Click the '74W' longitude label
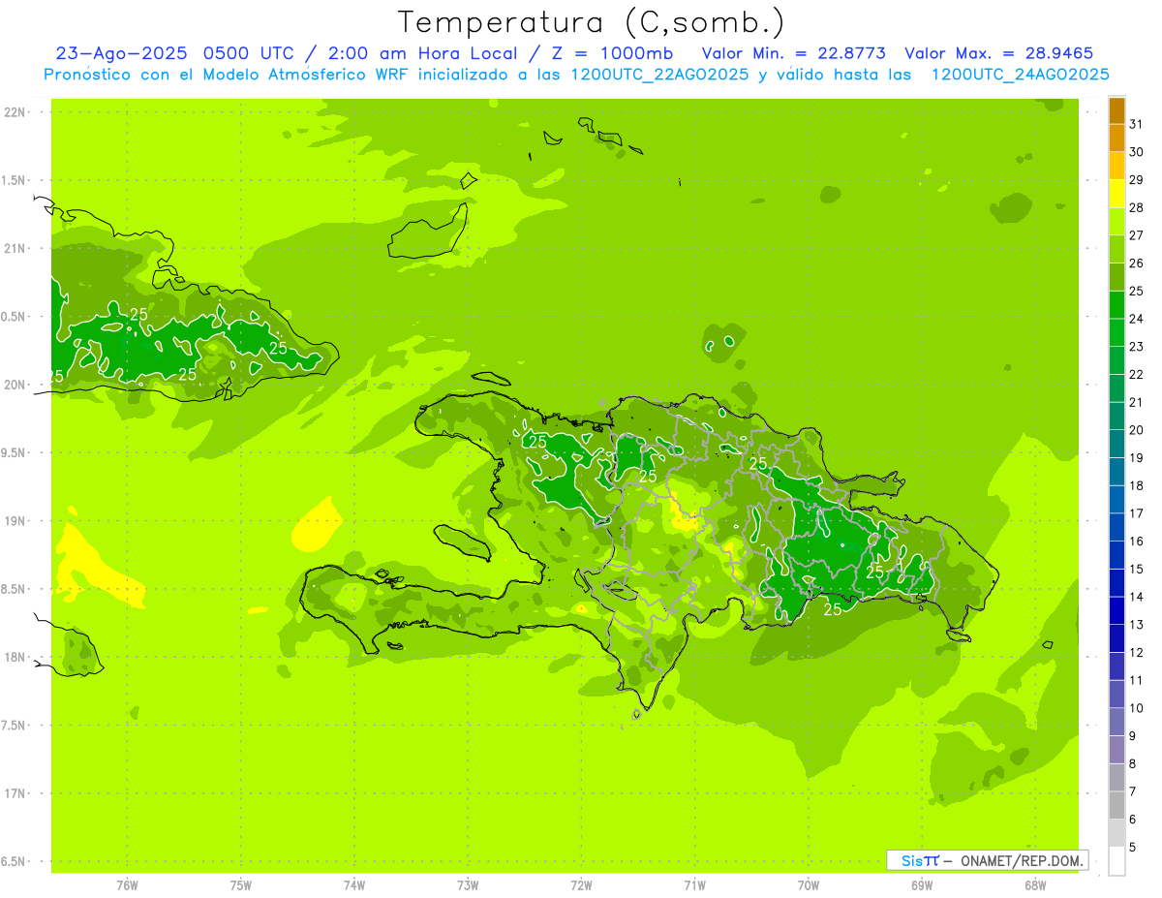 [x=354, y=884]
